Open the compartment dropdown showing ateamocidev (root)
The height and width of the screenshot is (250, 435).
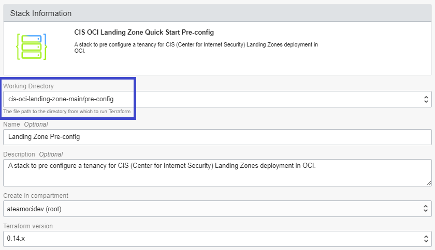(x=207, y=209)
